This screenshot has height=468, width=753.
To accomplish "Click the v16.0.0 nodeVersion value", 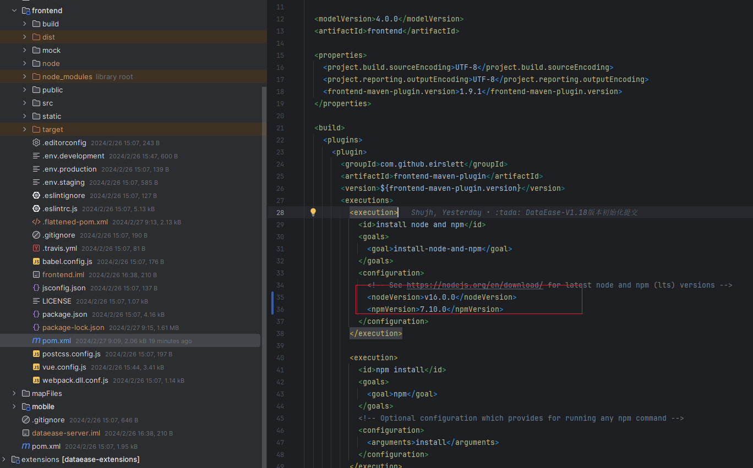I will (x=440, y=297).
